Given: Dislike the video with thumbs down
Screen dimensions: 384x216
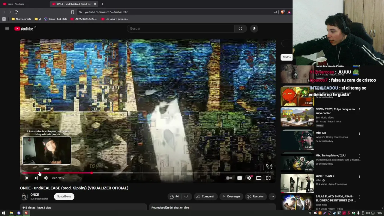Looking at the screenshot, I should pos(186,196).
